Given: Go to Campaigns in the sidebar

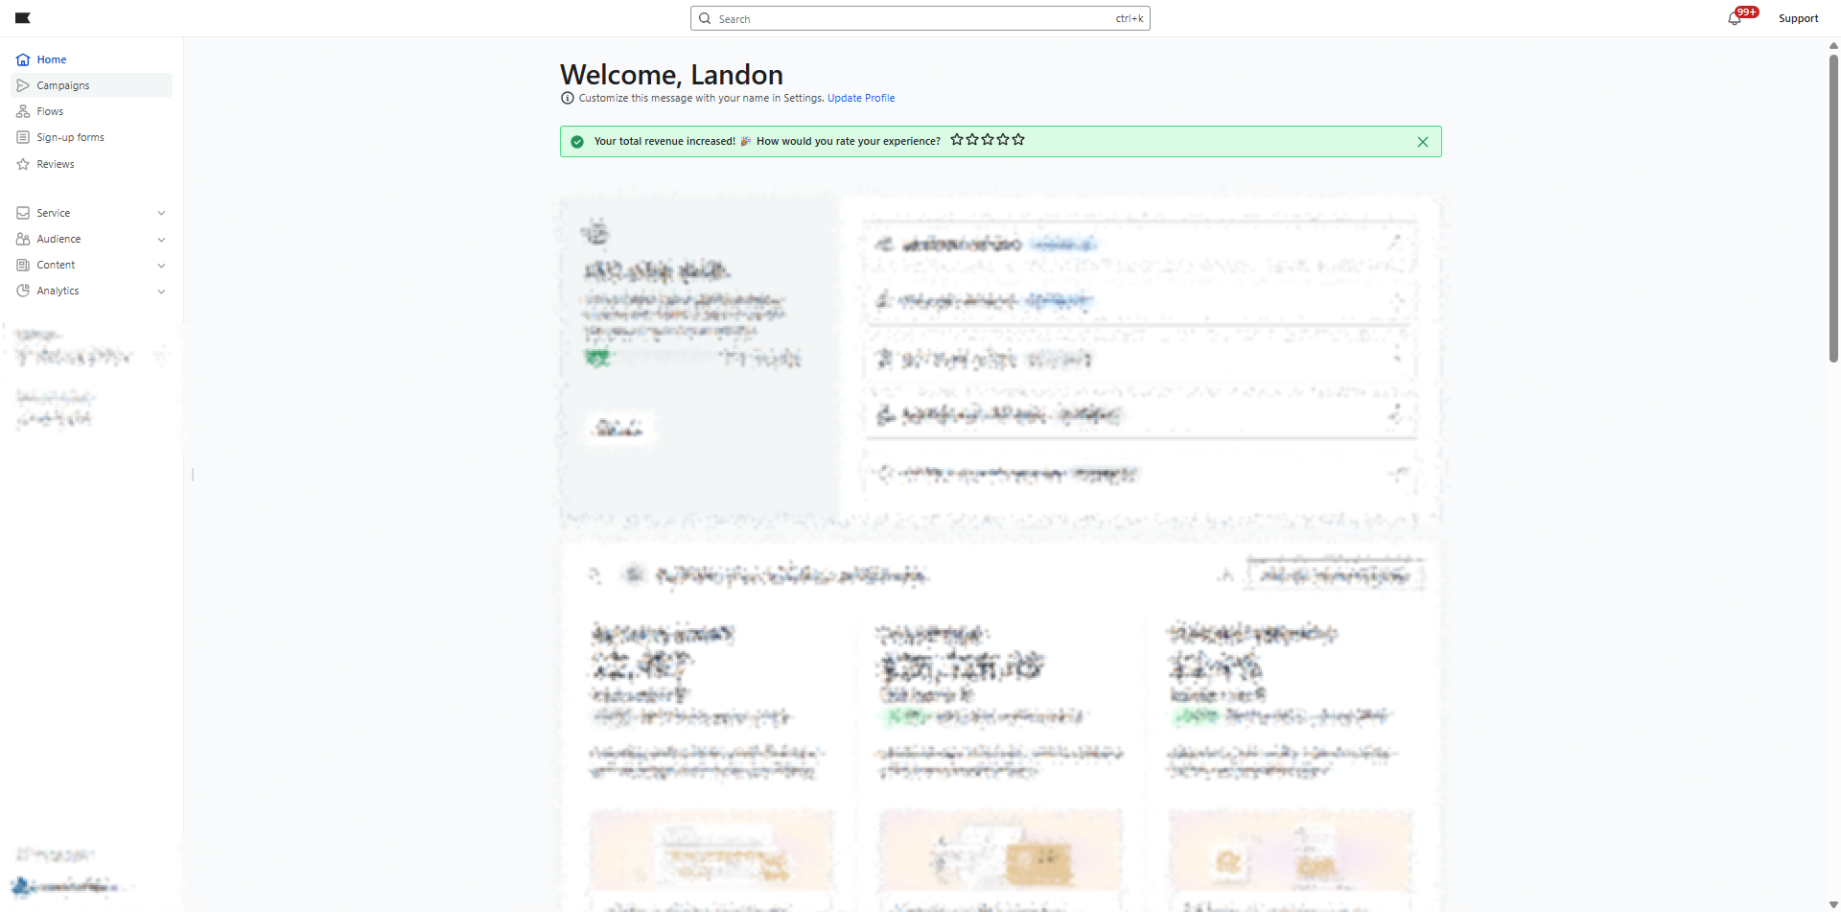Looking at the screenshot, I should 63,85.
